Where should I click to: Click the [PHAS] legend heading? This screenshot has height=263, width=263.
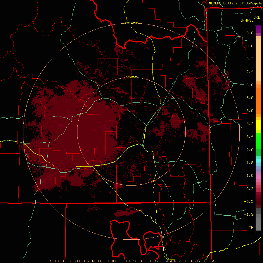point(247,20)
